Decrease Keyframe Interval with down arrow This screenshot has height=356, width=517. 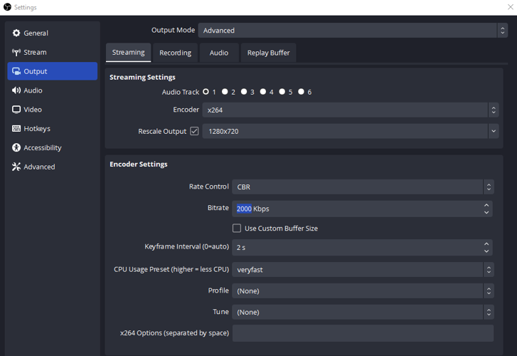tap(486, 251)
